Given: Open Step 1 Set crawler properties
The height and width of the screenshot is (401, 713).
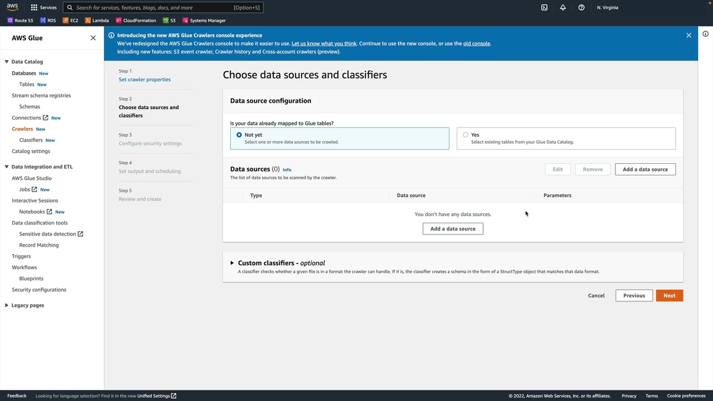Looking at the screenshot, I should coord(144,80).
